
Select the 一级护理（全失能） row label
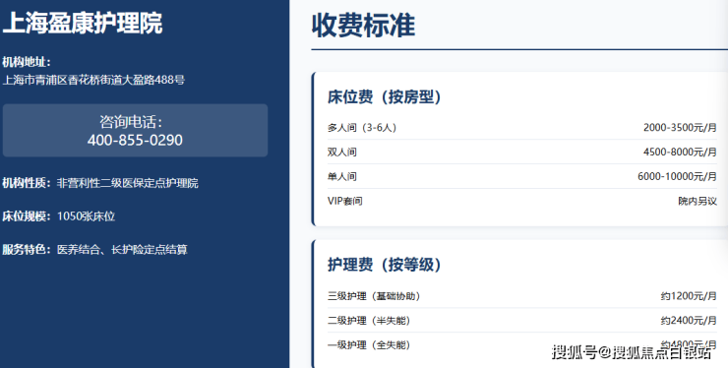tap(369, 345)
